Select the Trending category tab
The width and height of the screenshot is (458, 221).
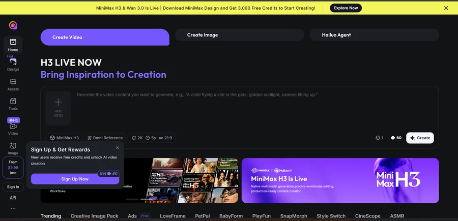click(x=51, y=216)
